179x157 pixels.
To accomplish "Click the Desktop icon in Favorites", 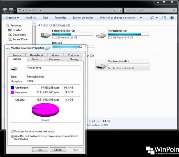I will click(x=10, y=30).
